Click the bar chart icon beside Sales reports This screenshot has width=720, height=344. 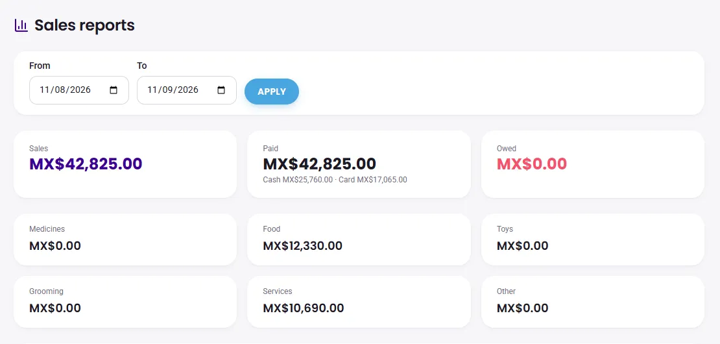coord(21,25)
